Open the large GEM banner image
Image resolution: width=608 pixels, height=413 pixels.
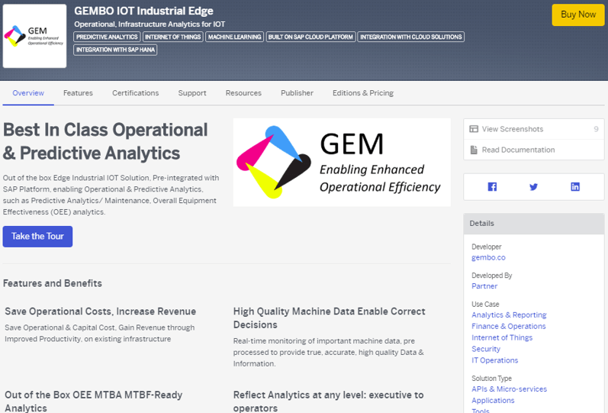pyautogui.click(x=342, y=163)
